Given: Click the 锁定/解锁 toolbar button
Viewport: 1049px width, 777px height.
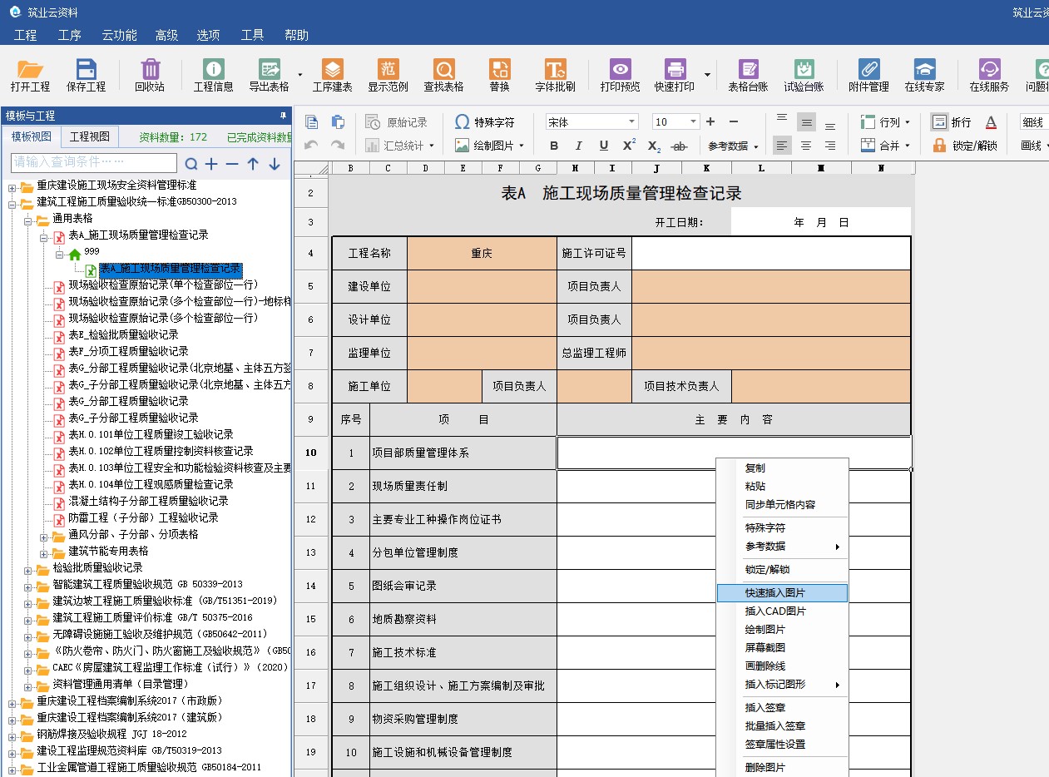Looking at the screenshot, I should click(x=964, y=146).
